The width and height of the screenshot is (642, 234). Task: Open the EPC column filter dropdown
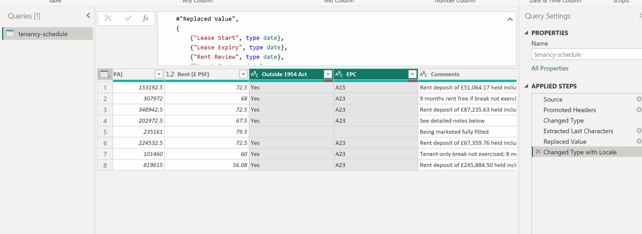point(412,74)
